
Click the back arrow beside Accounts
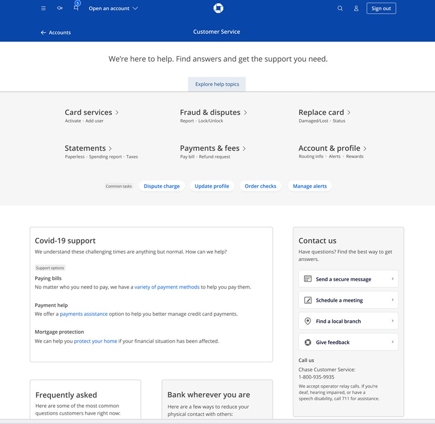[x=43, y=32]
